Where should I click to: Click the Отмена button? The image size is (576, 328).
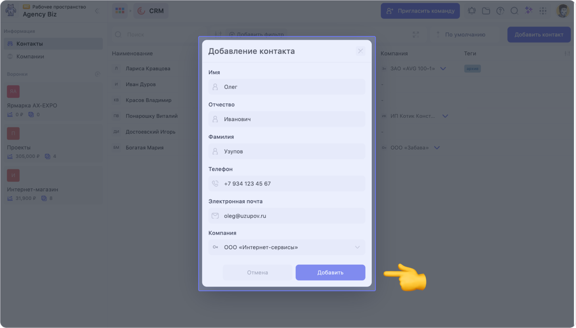point(257,273)
